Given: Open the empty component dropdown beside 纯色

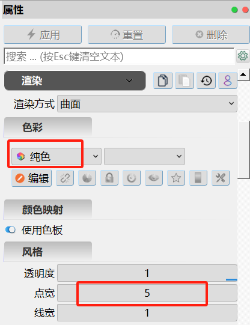Looking at the screenshot, I should (x=144, y=156).
